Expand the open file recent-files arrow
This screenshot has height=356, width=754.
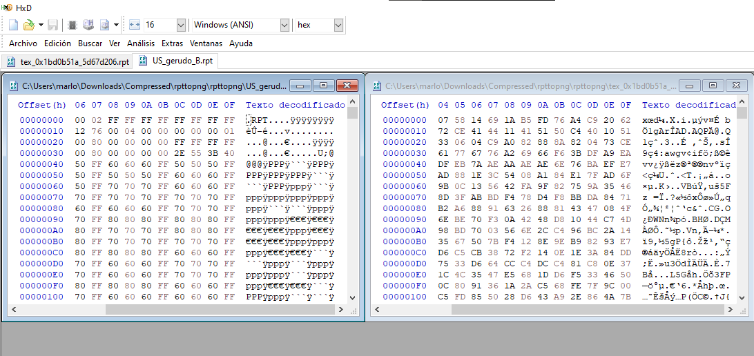point(41,25)
